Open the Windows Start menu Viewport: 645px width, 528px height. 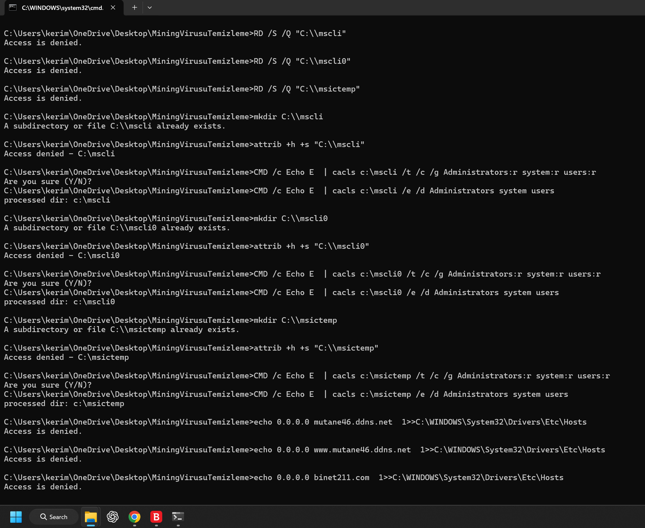pos(16,517)
